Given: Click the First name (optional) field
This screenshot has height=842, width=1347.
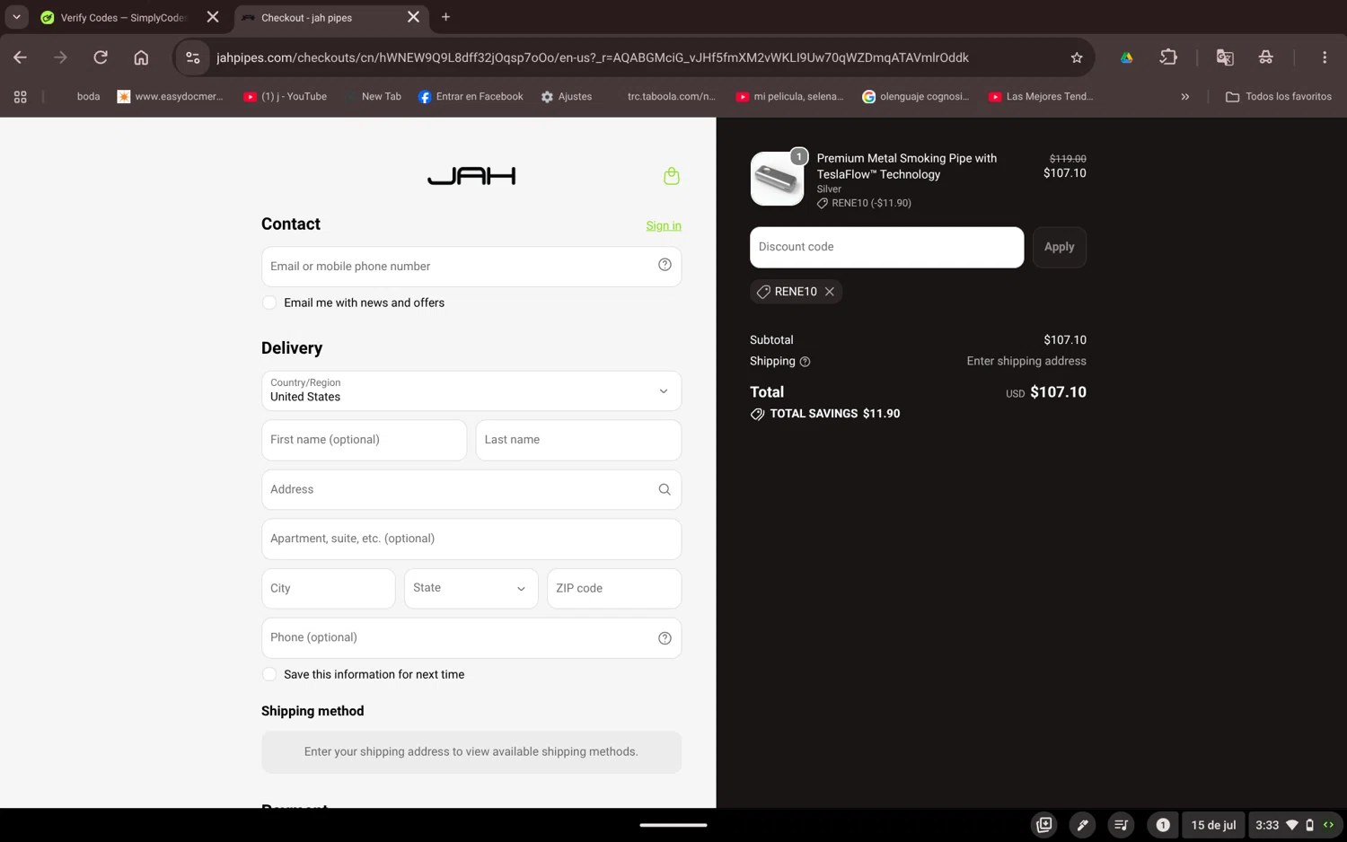Looking at the screenshot, I should (364, 440).
